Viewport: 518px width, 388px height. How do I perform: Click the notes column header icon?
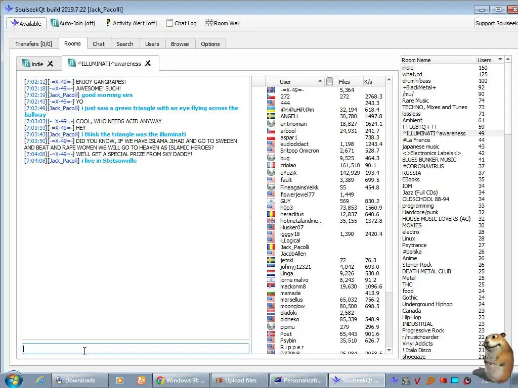[x=329, y=81]
